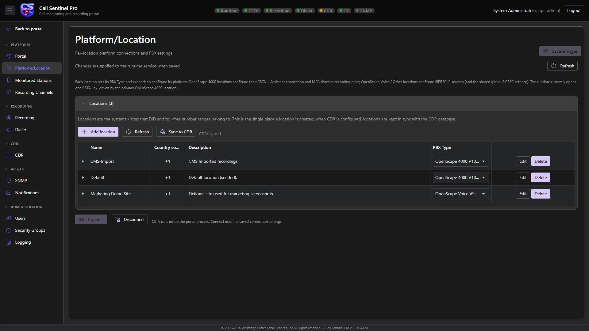The height and width of the screenshot is (331, 589).
Task: Click the Disconnect button
Action: click(x=129, y=219)
